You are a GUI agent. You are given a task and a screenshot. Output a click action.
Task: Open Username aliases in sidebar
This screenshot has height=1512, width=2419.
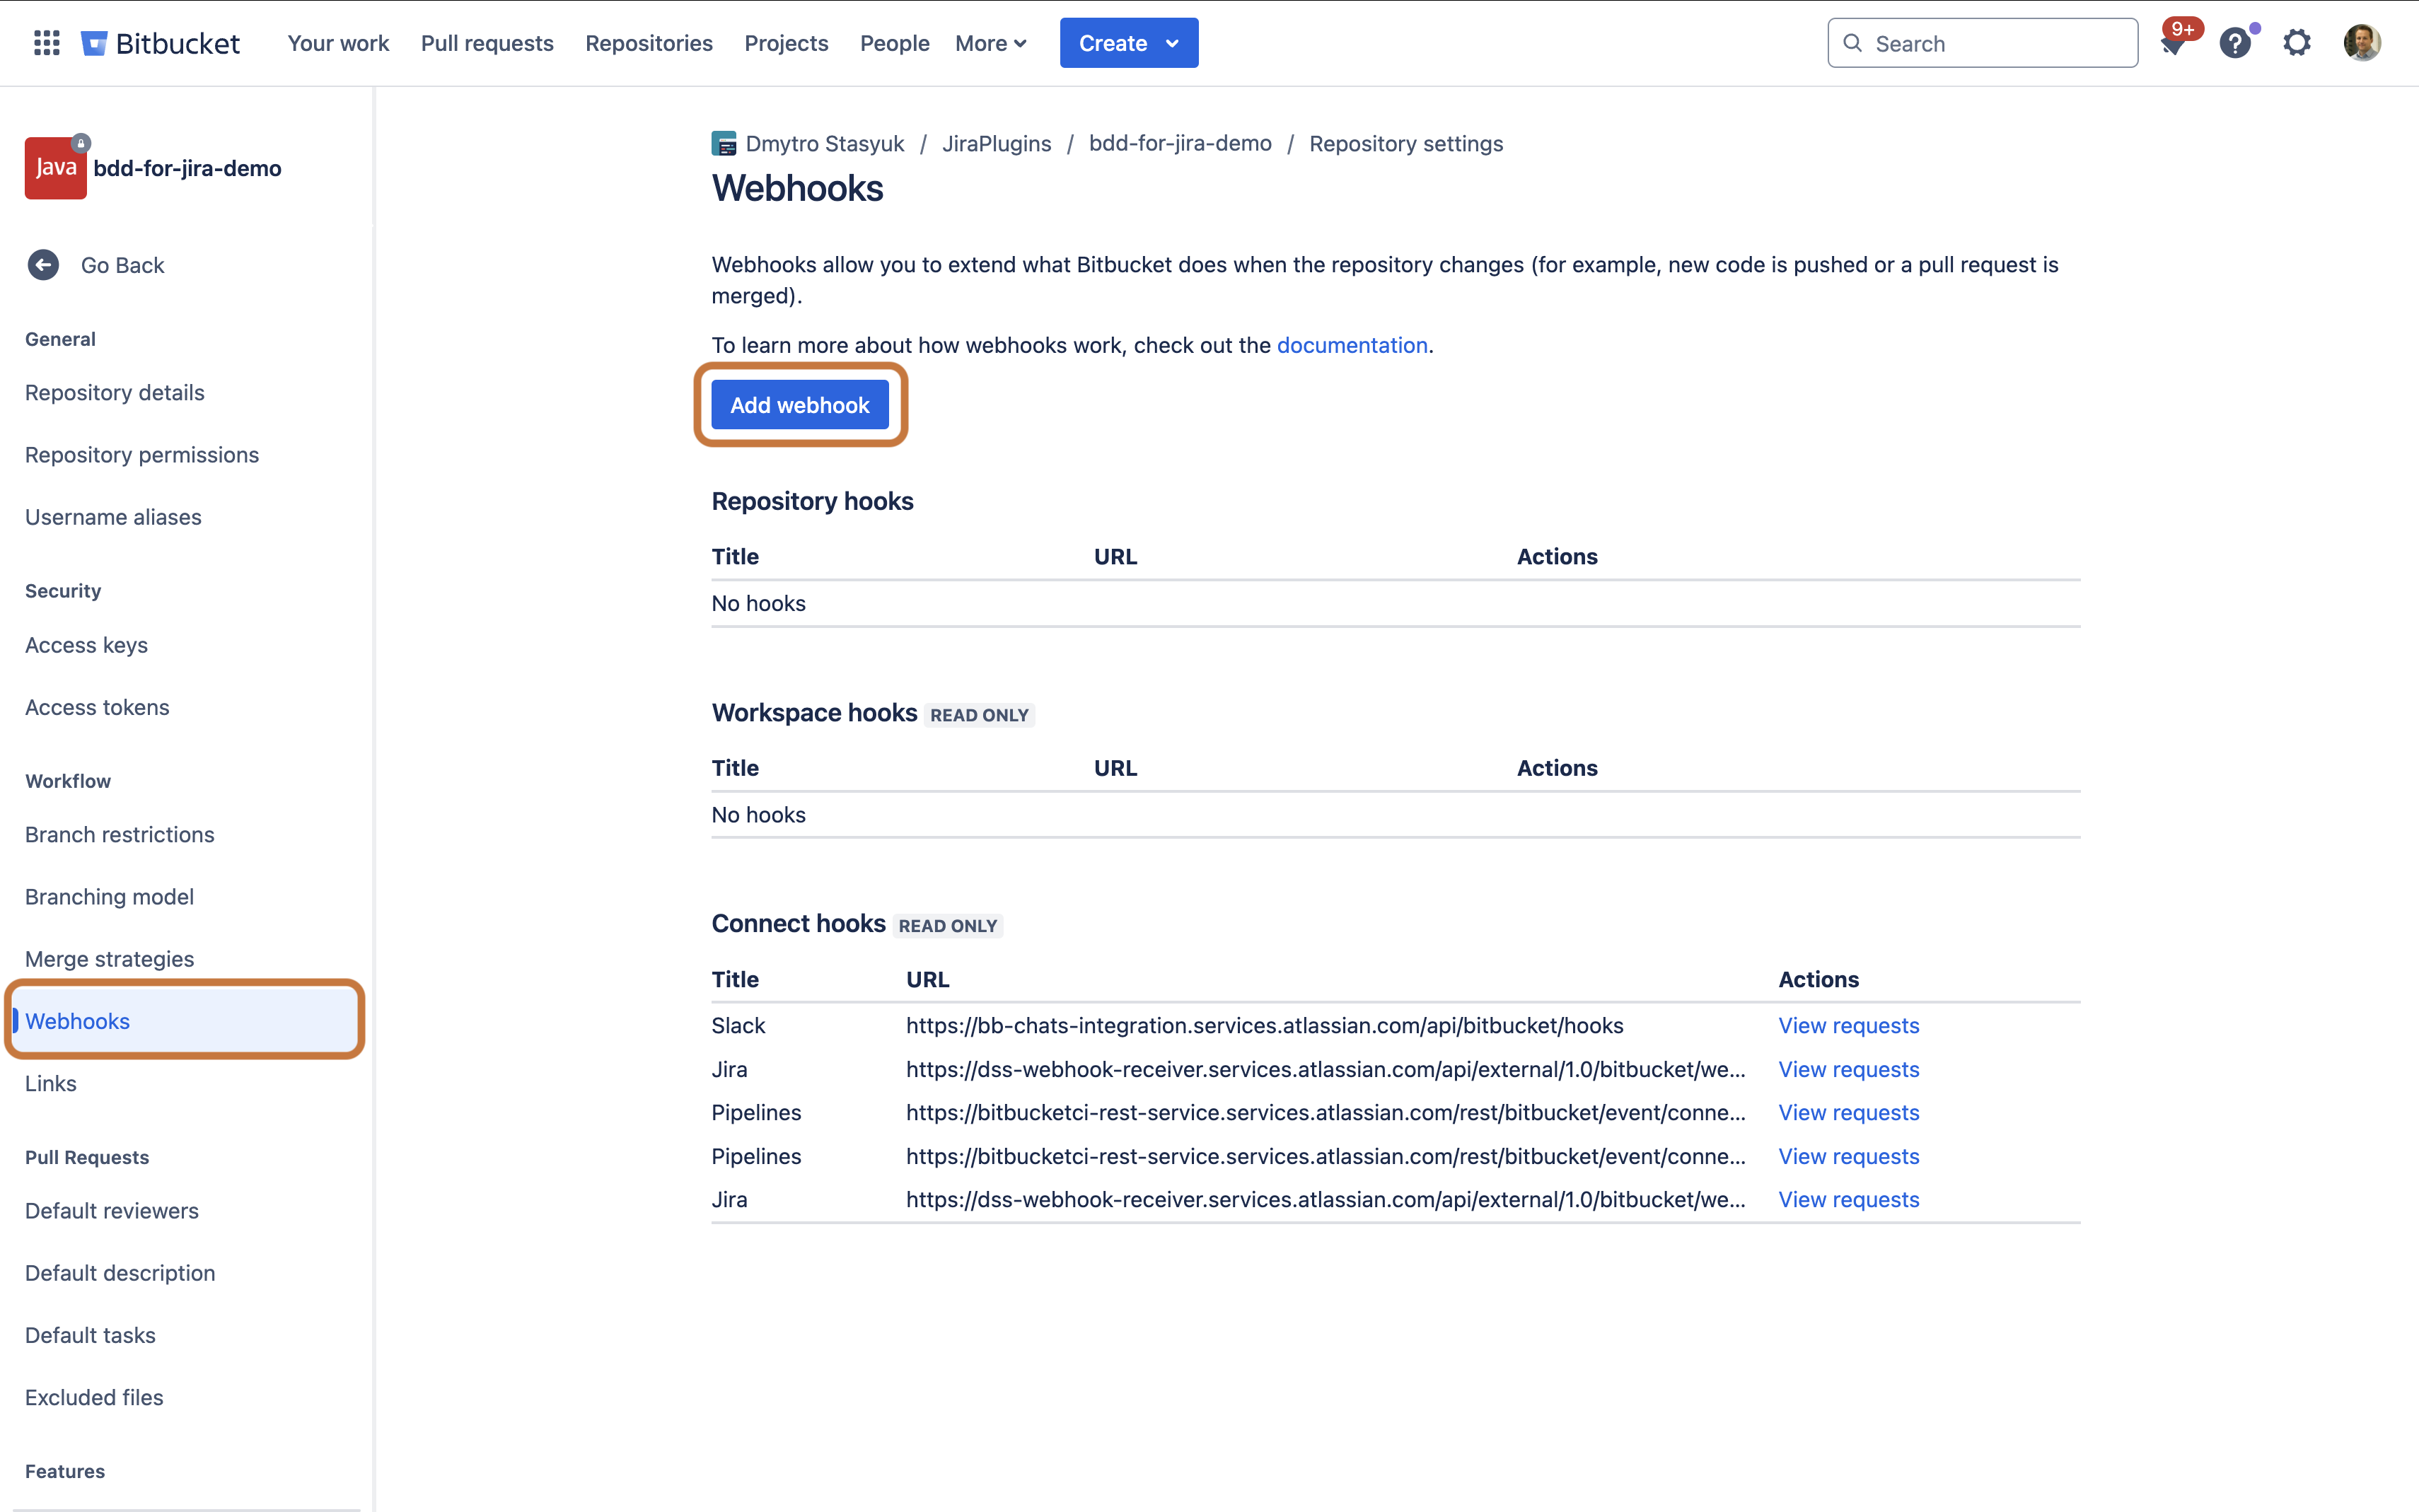[x=113, y=517]
